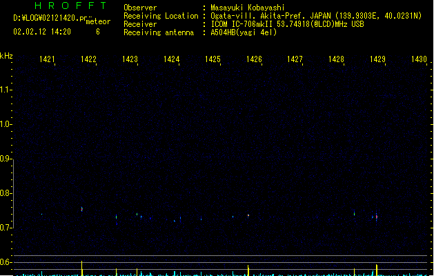Click the red meteor echo before 1429
This screenshot has height=276, width=434.
[x=377, y=217]
